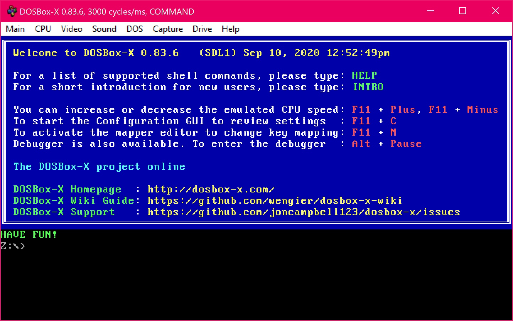Open the Video menu

[x=71, y=29]
